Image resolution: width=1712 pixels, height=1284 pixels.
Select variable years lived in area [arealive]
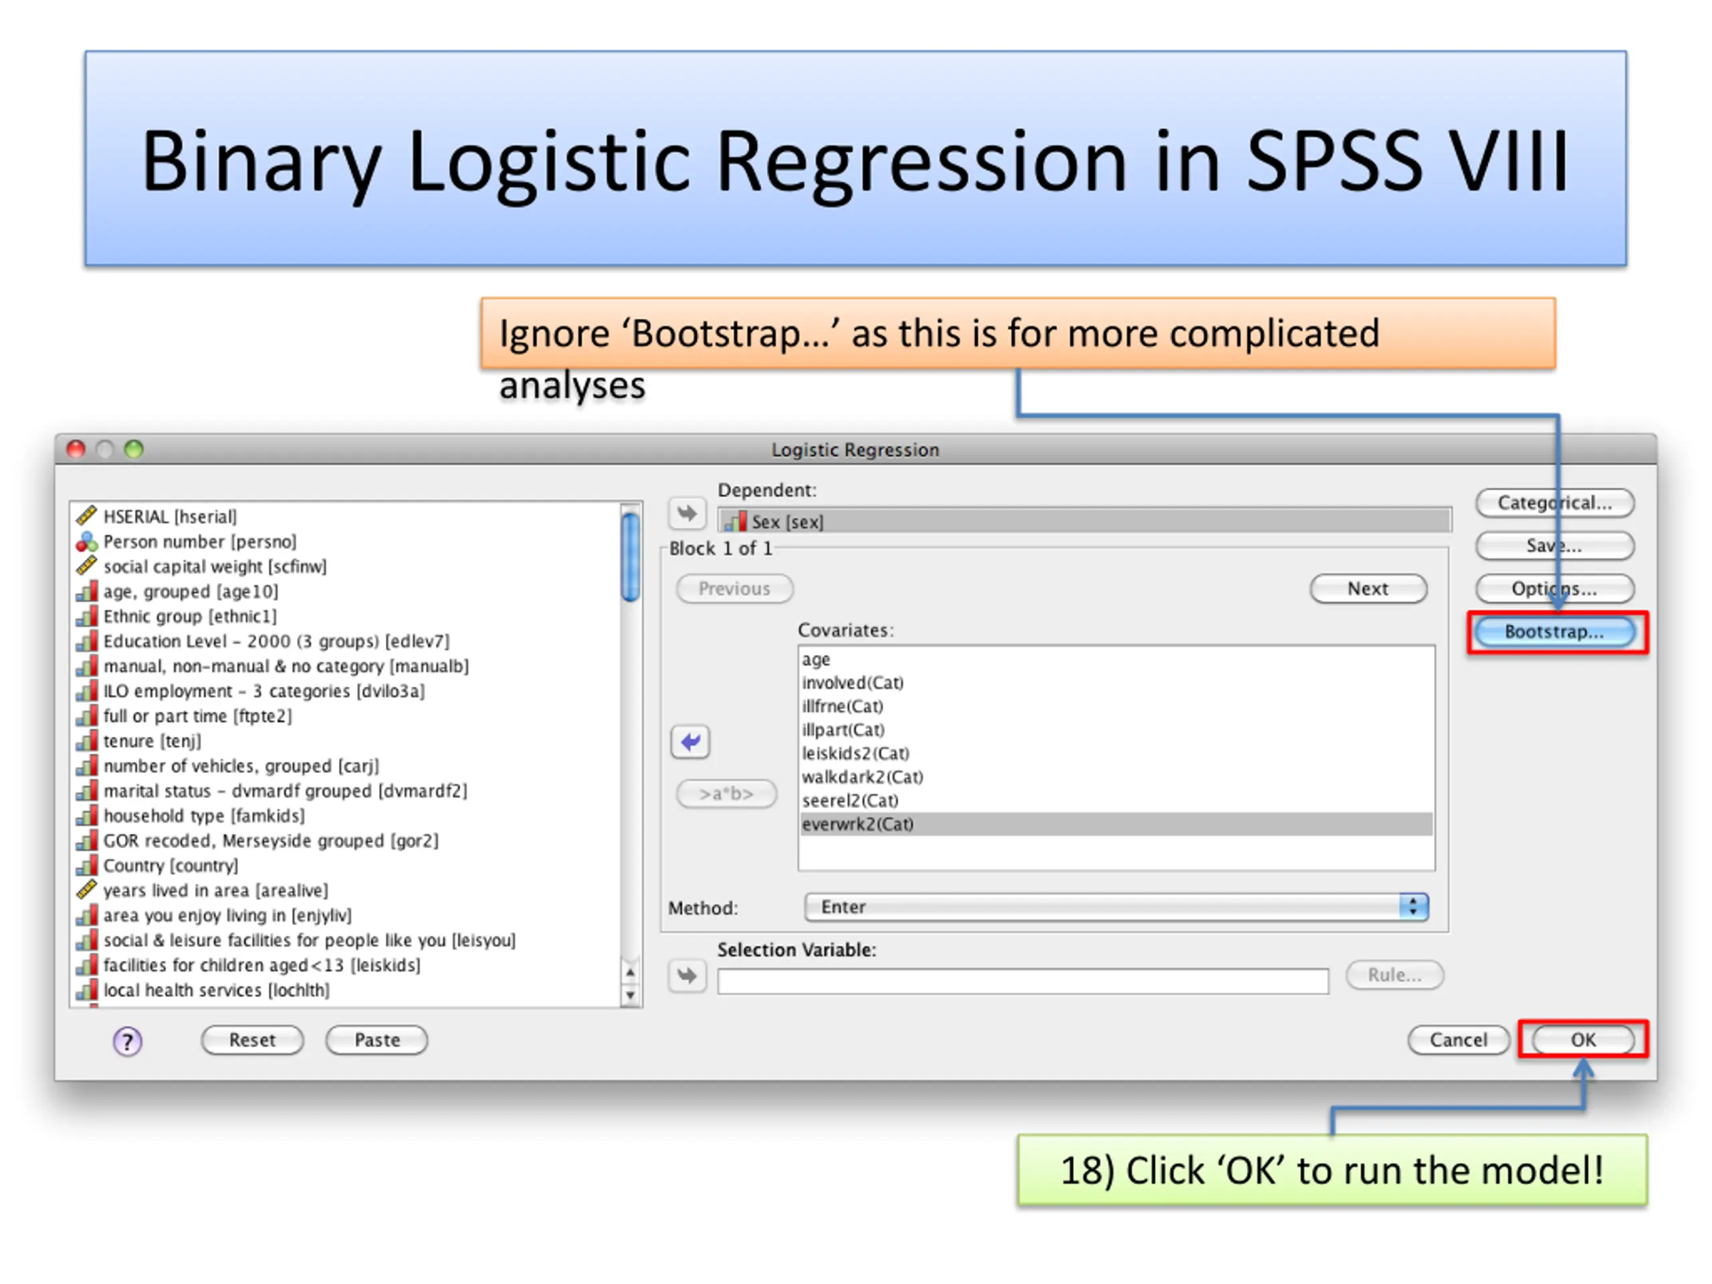346,890
